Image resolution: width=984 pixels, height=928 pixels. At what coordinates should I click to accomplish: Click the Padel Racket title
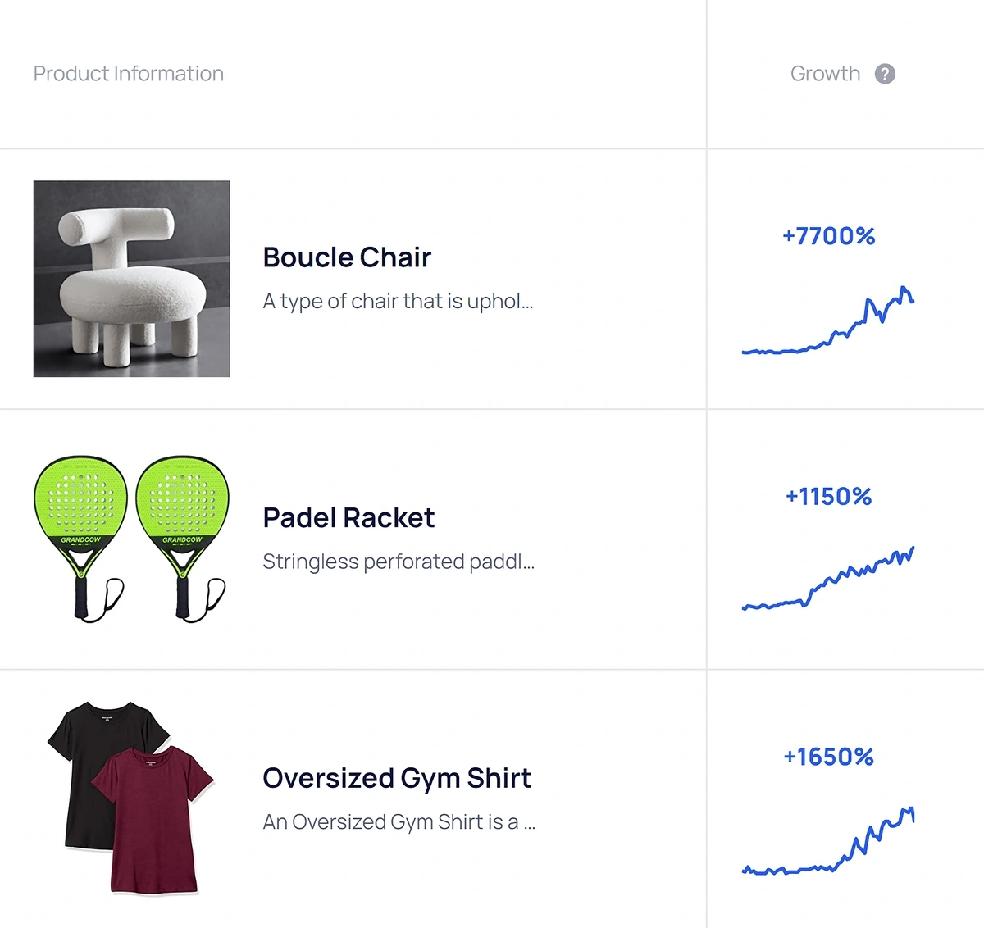(348, 518)
